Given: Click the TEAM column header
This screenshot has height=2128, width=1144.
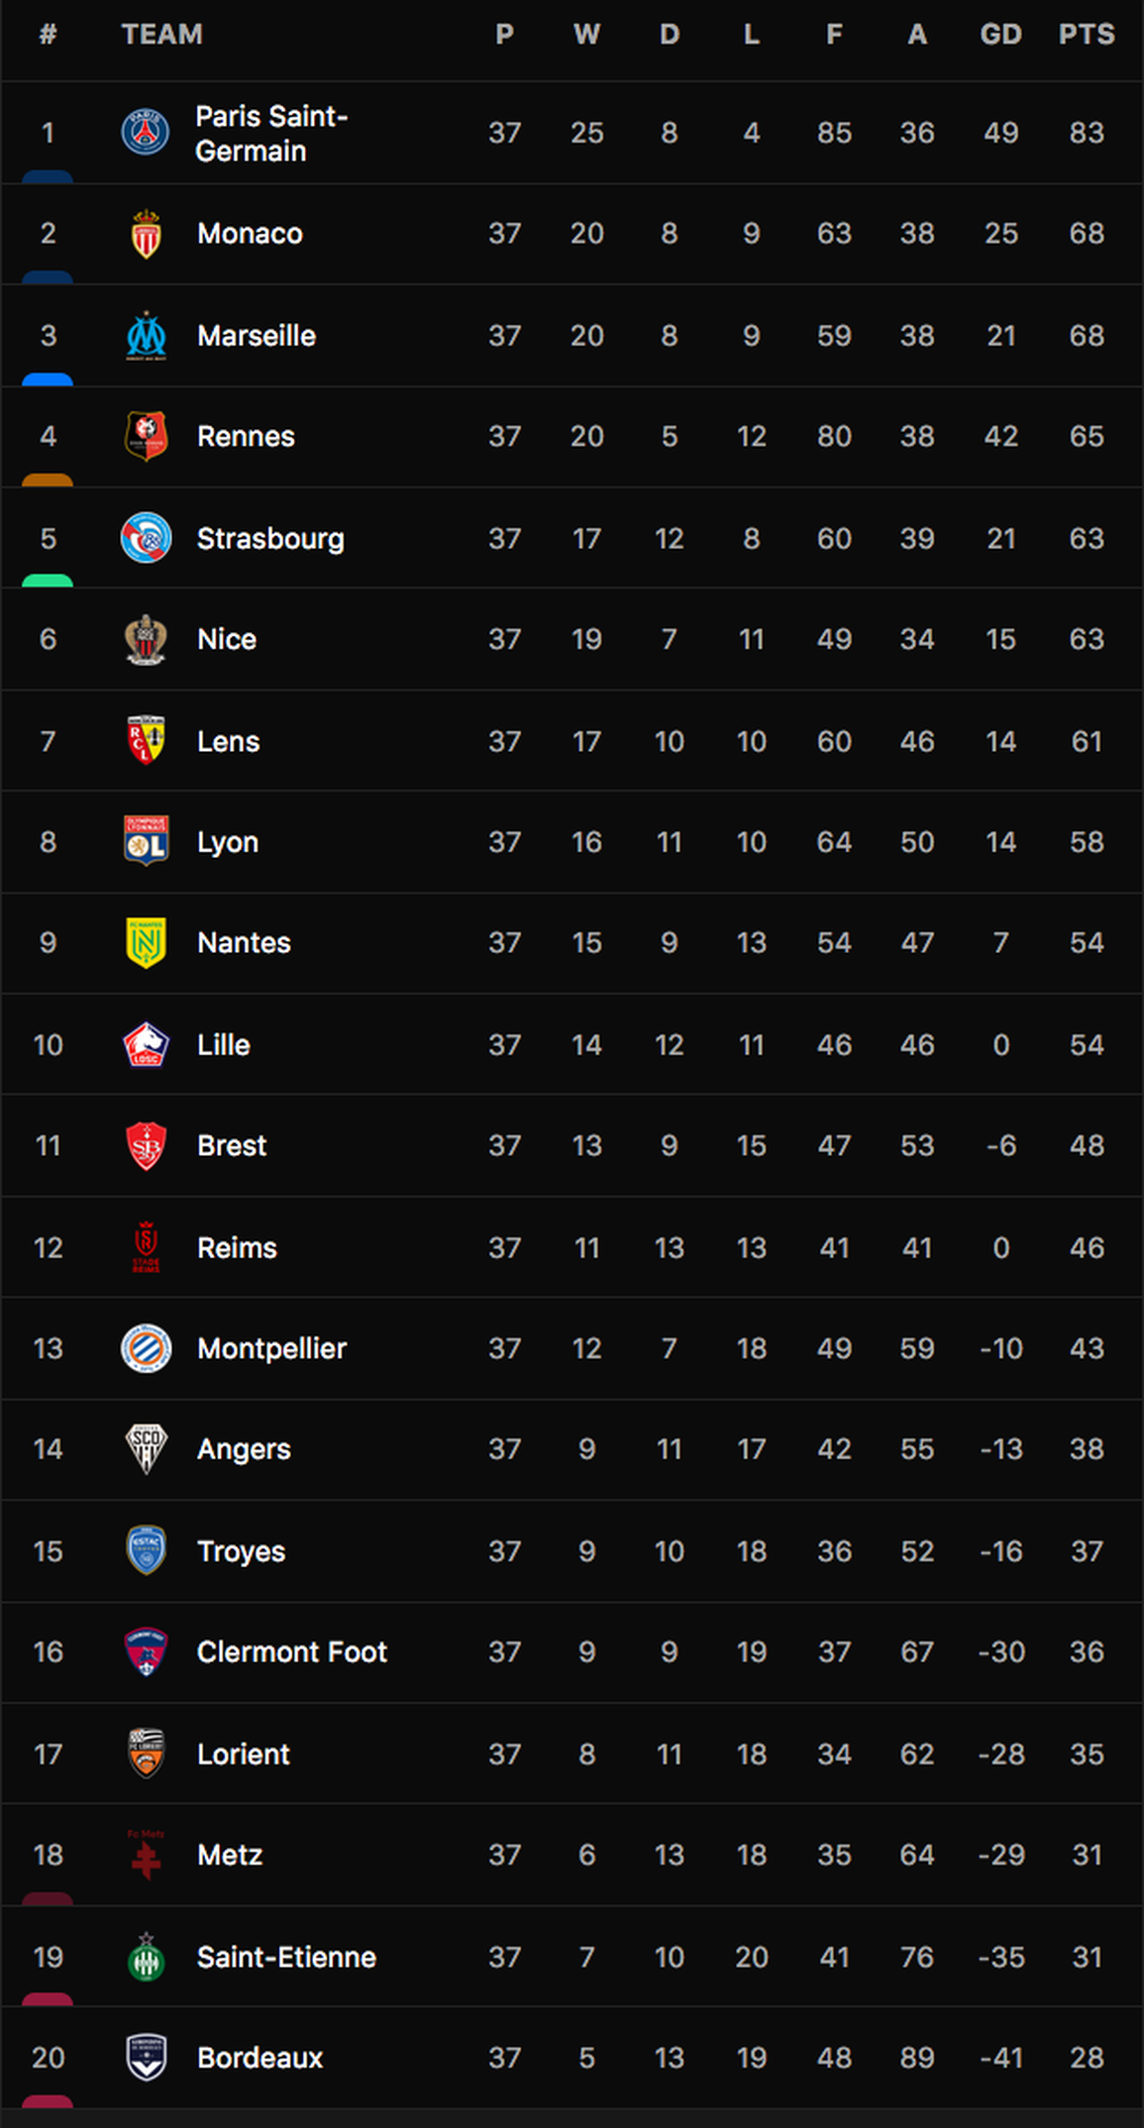Looking at the screenshot, I should [x=162, y=35].
